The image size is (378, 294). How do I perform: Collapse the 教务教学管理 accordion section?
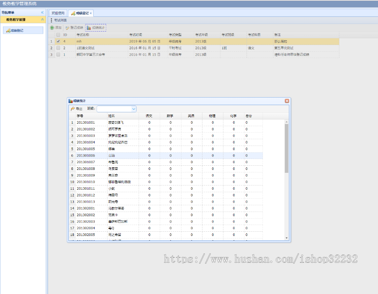coord(42,20)
